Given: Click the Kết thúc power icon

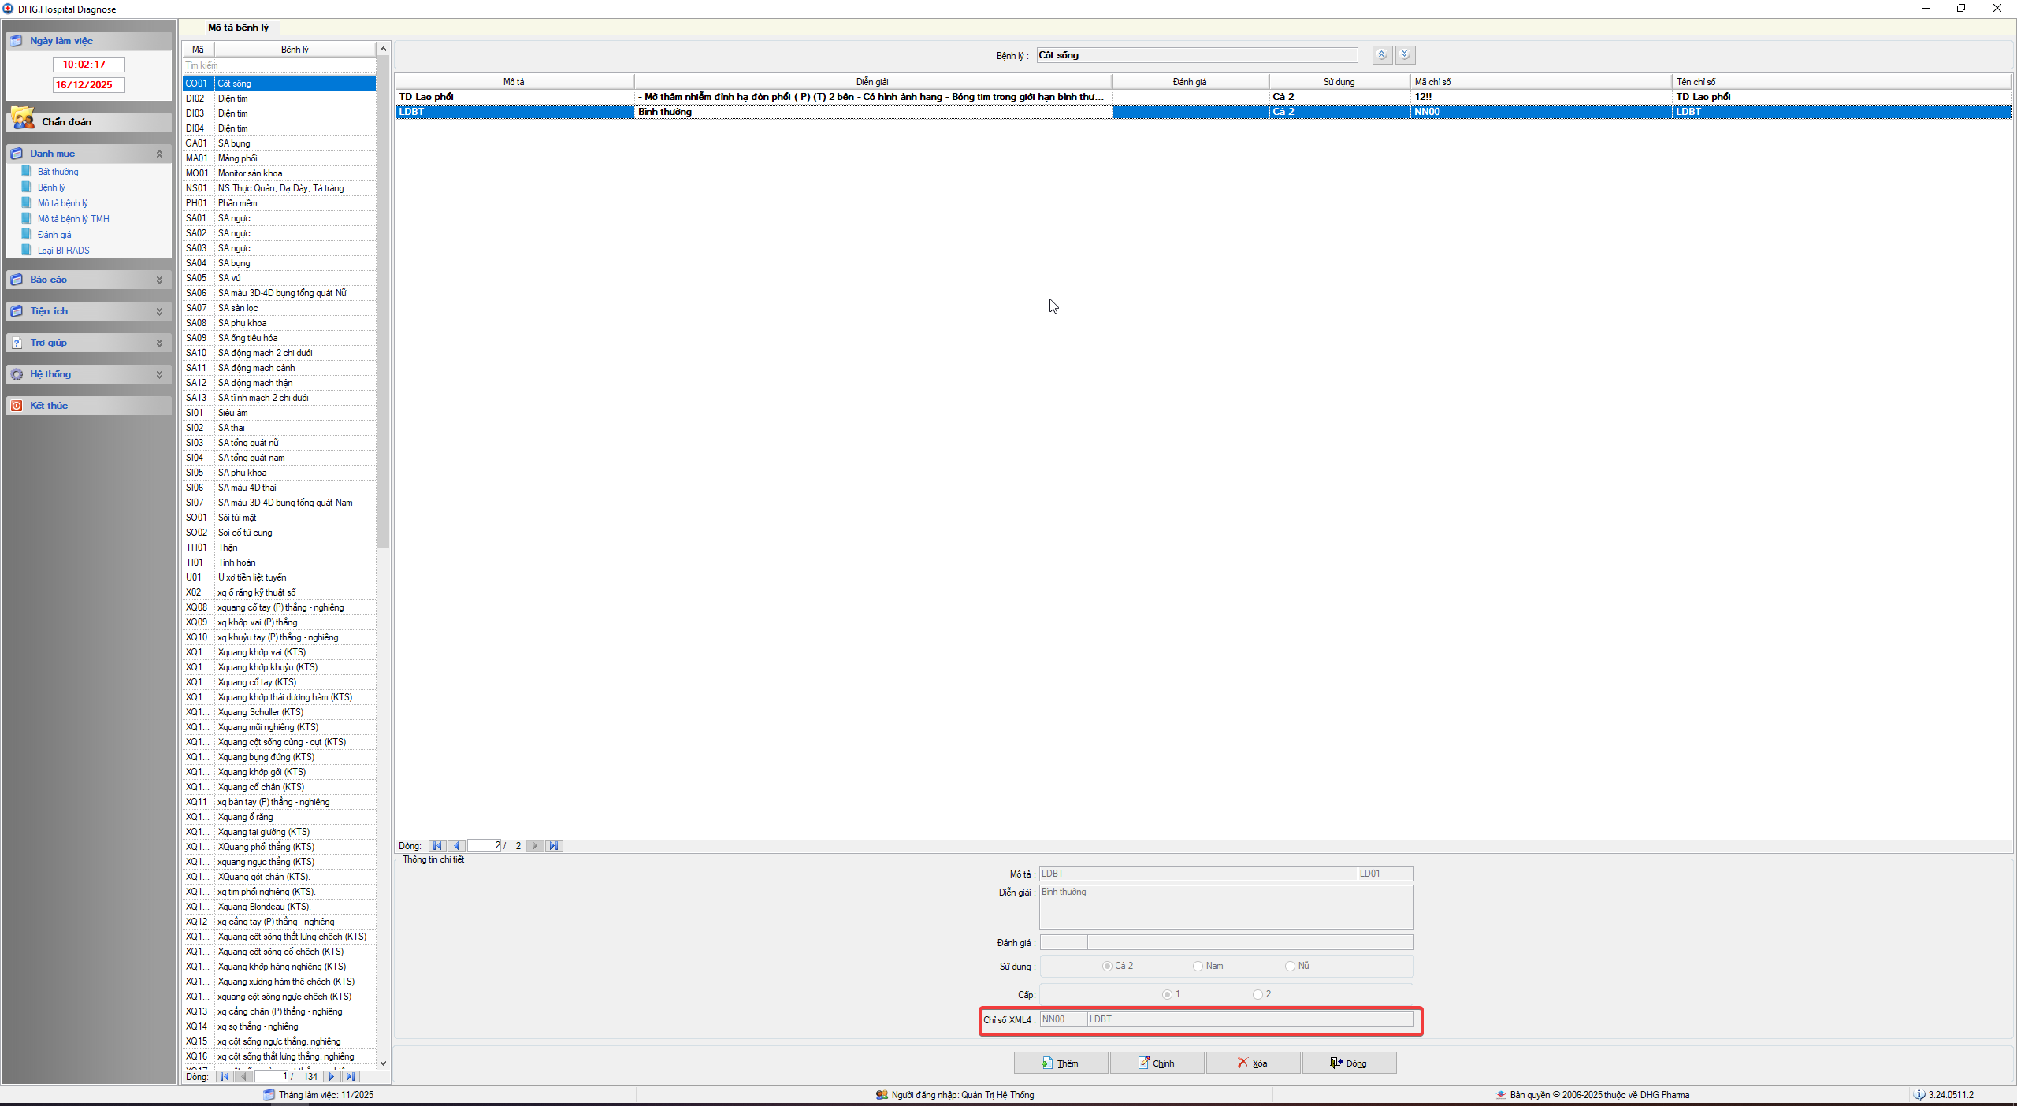Looking at the screenshot, I should coord(17,406).
